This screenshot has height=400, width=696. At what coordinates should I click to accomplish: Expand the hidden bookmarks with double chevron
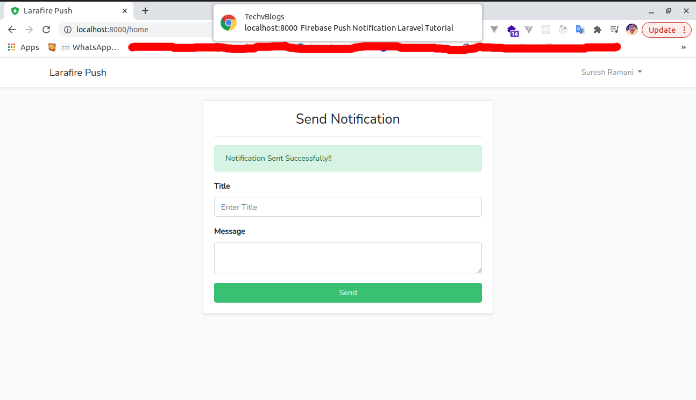684,47
